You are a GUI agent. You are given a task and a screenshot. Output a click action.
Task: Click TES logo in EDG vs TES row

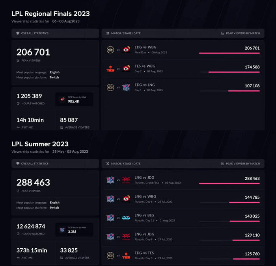click(x=126, y=256)
